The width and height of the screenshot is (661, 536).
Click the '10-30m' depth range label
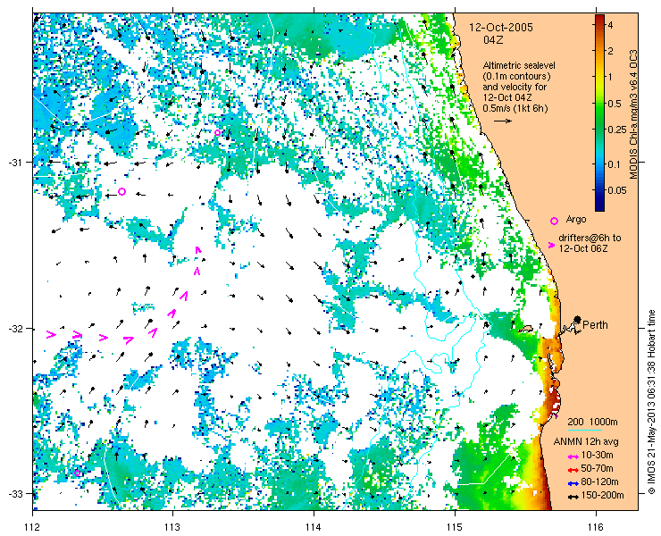point(598,455)
